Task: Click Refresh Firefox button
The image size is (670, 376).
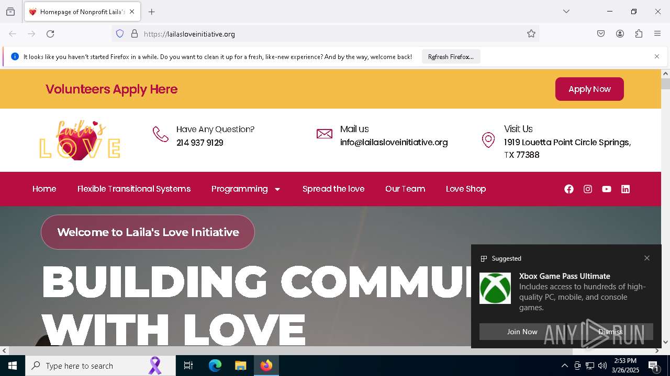Action: tap(451, 57)
